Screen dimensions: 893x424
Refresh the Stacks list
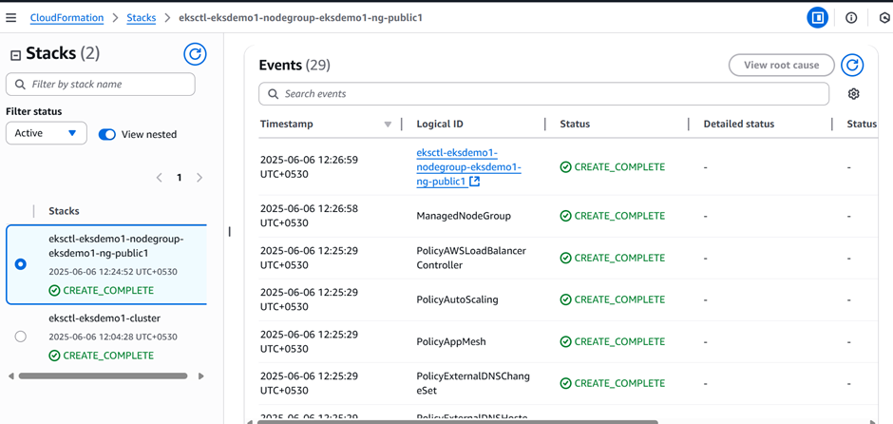pos(195,54)
